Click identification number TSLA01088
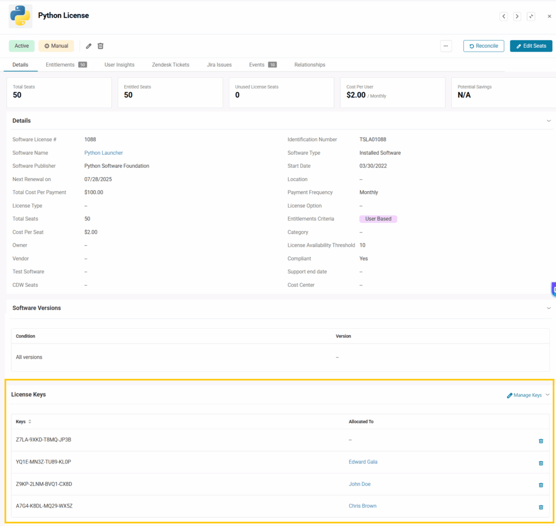556x526 pixels. (372, 140)
